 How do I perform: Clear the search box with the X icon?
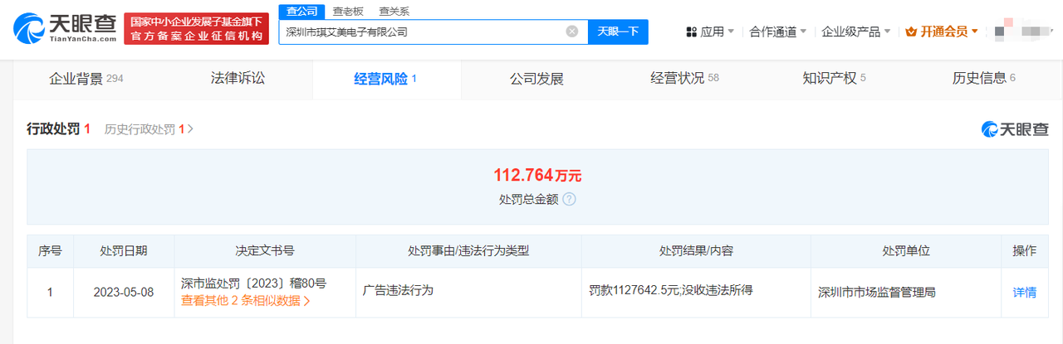pyautogui.click(x=572, y=31)
